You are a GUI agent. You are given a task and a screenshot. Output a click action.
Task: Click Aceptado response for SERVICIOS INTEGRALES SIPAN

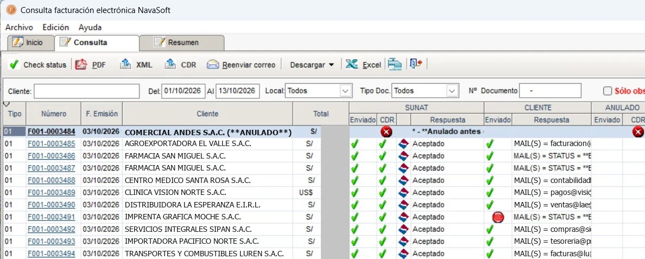pos(447,229)
